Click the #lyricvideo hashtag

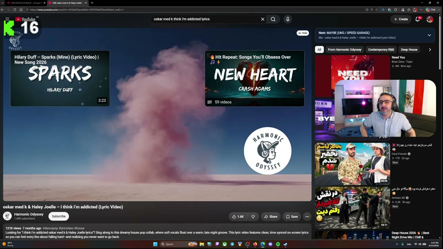[x=66, y=228]
